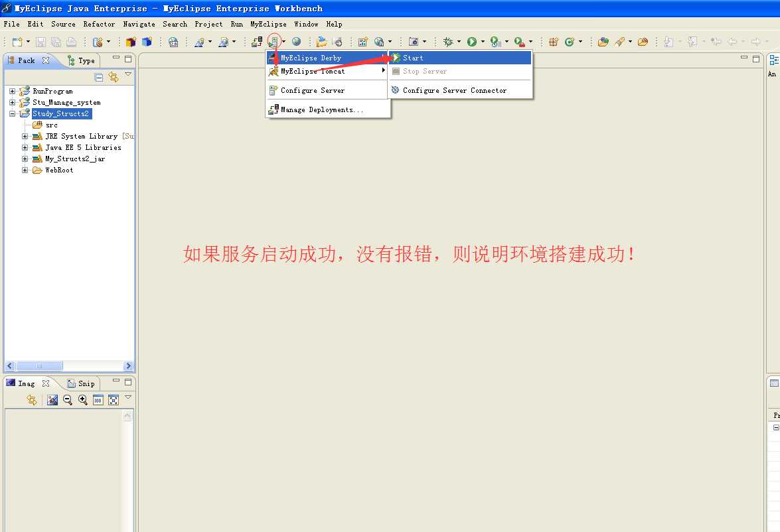The height and width of the screenshot is (532, 780).
Task: Expand the Java EE 5 Libraries node
Action: coord(25,148)
